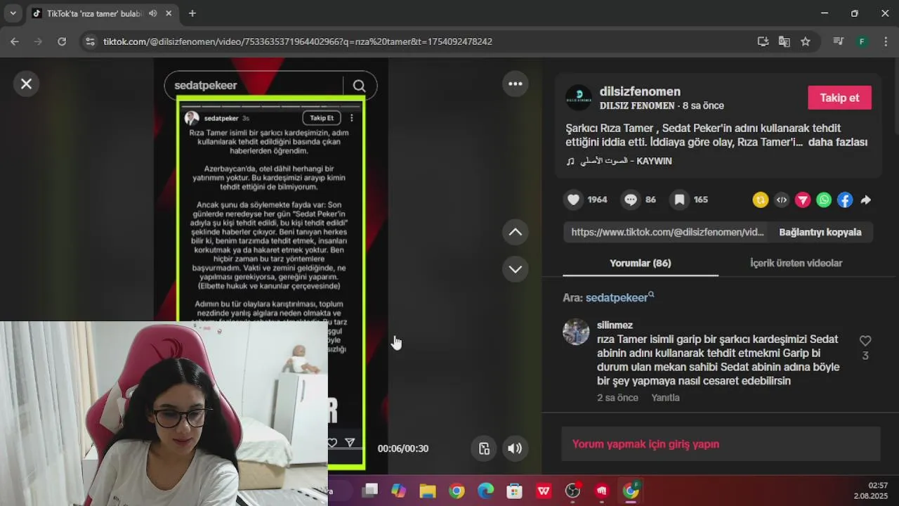Share video to WhatsApp
This screenshot has width=899, height=506.
824,200
